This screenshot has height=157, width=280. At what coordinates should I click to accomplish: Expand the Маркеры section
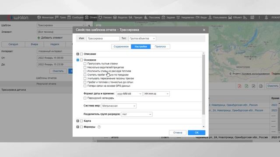point(78,127)
